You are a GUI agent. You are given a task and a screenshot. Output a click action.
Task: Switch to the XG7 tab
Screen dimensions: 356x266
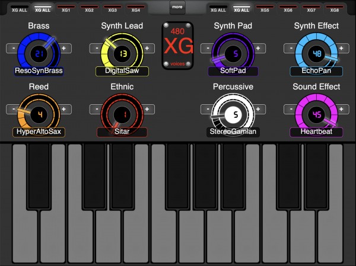click(x=311, y=9)
